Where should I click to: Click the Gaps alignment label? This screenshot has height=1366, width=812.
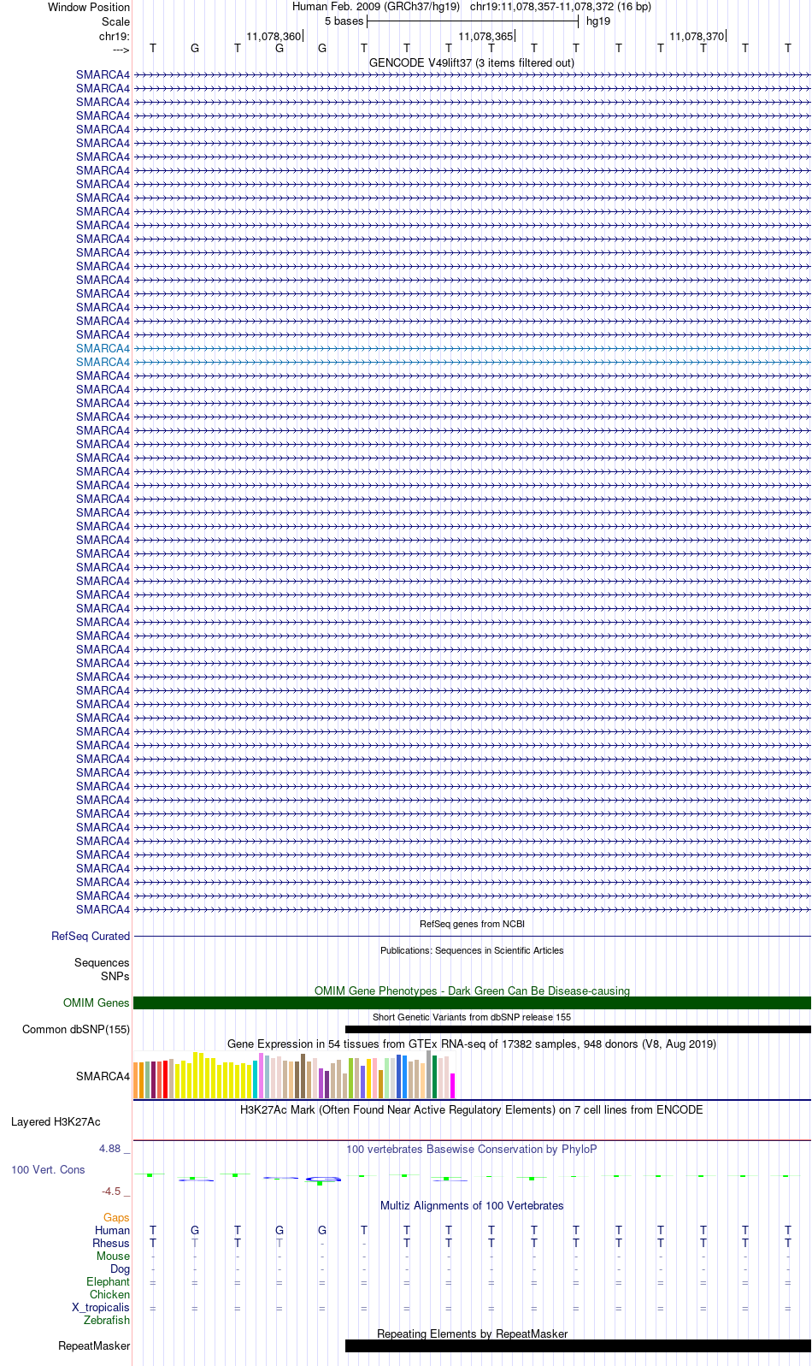[x=116, y=1217]
